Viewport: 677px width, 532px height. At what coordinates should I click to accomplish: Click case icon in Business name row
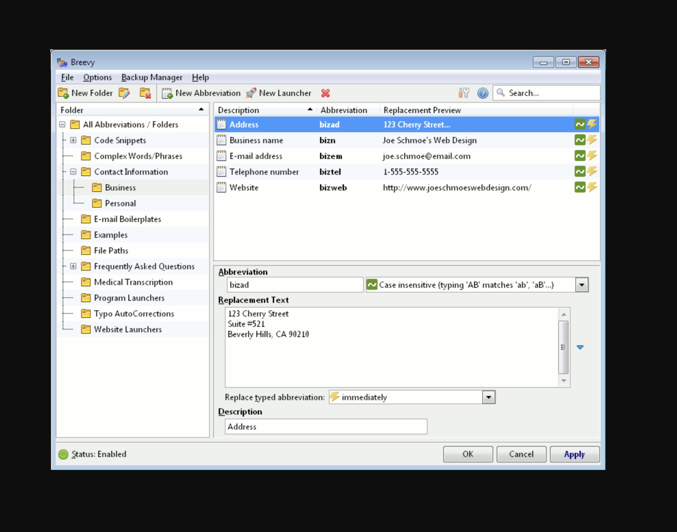pyautogui.click(x=580, y=140)
